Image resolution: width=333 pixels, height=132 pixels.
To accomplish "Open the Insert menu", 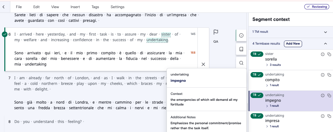I will (75, 7).
